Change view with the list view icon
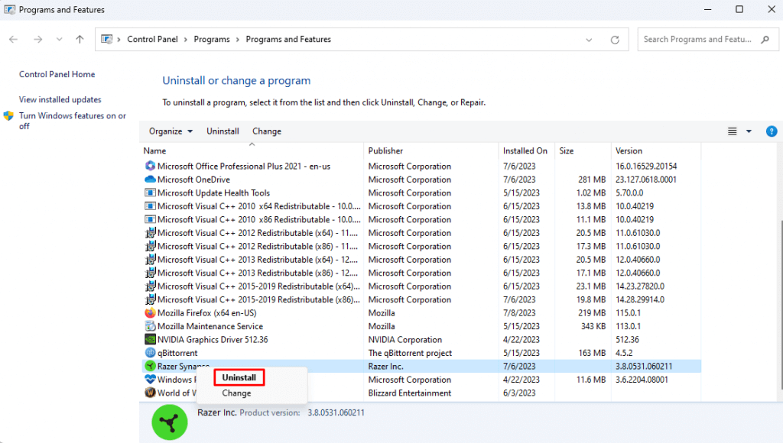The width and height of the screenshot is (783, 443). [732, 131]
